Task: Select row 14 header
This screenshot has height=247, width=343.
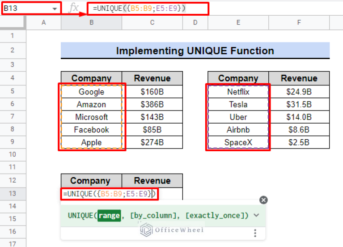Action: (13, 206)
